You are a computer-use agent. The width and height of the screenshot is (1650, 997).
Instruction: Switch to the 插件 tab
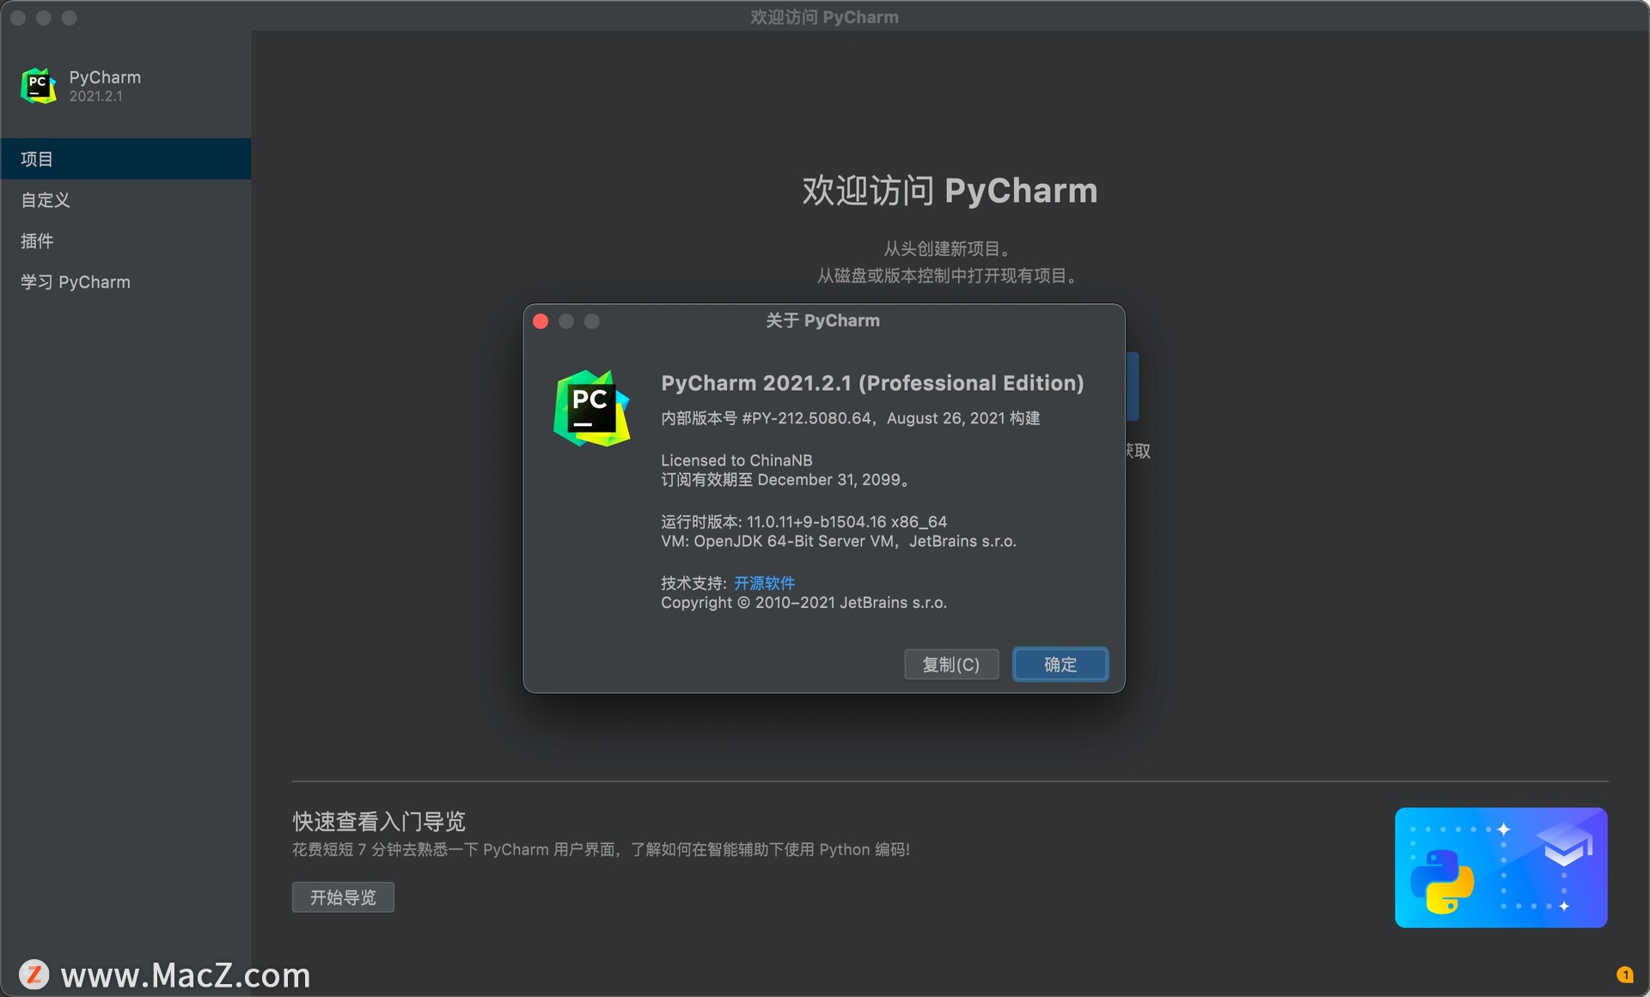pos(125,241)
